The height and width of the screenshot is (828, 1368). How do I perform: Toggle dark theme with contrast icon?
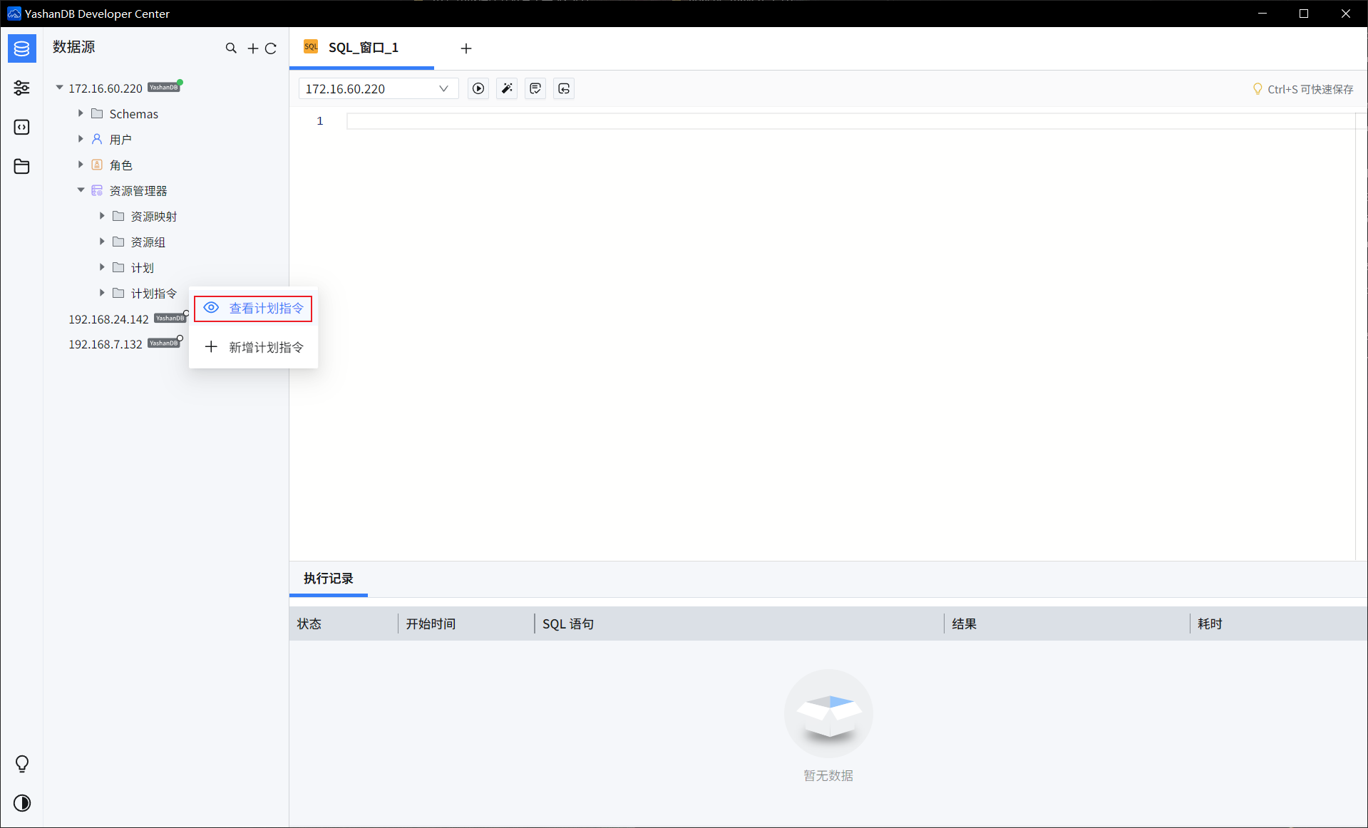tap(22, 803)
